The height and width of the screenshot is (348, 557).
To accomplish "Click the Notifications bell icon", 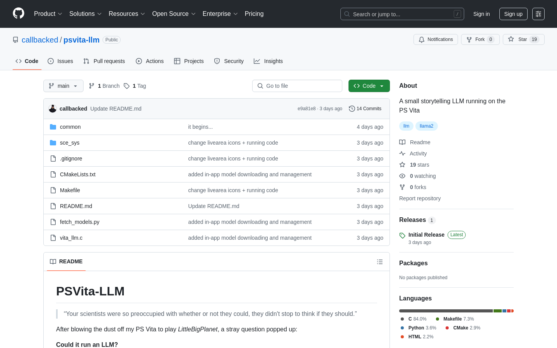I will [x=422, y=39].
